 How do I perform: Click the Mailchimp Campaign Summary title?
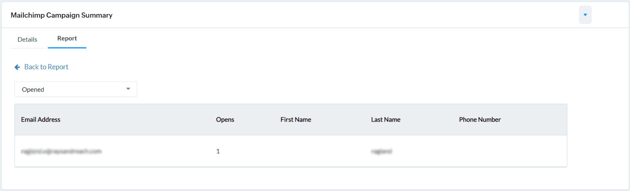tap(62, 15)
